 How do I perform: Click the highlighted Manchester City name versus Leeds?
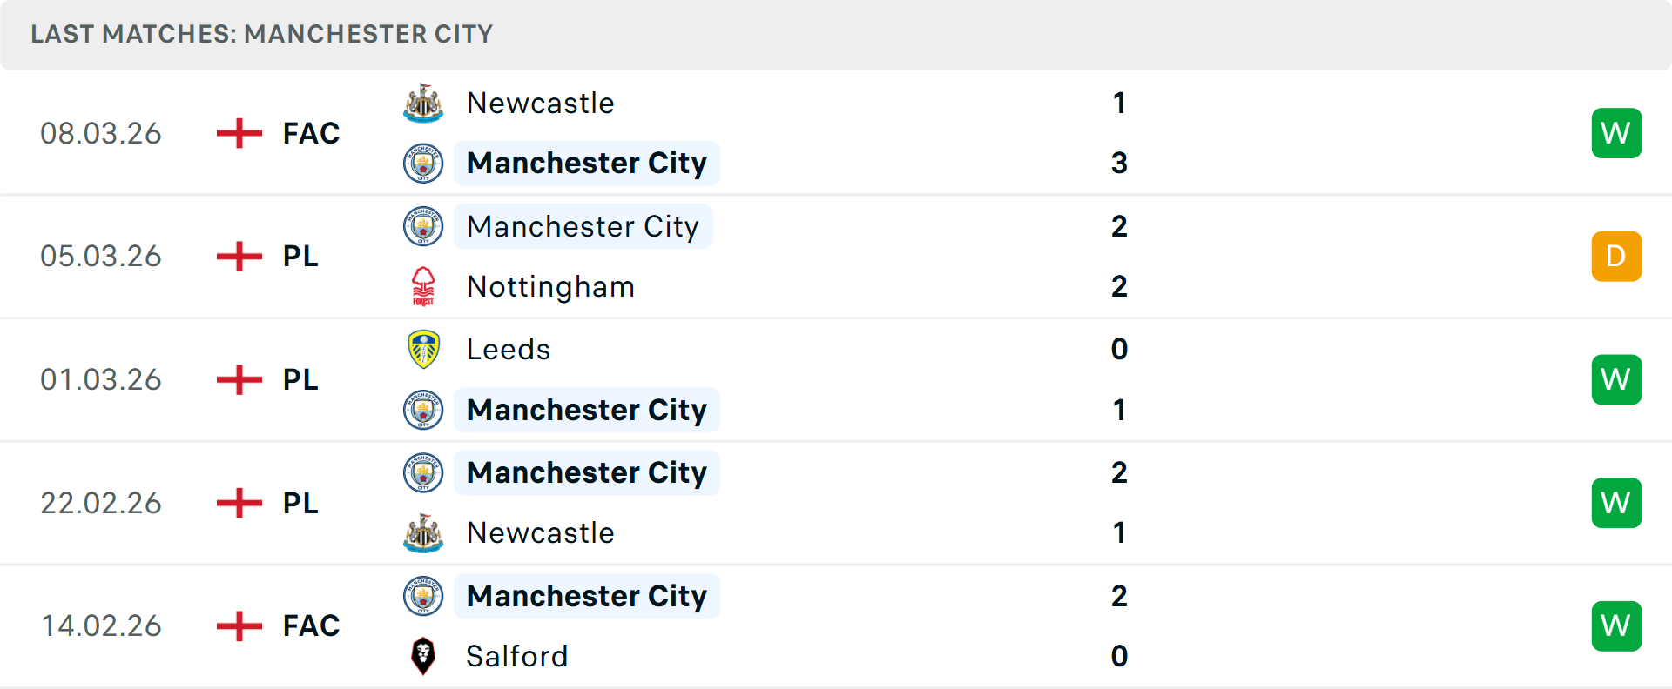[x=587, y=410]
